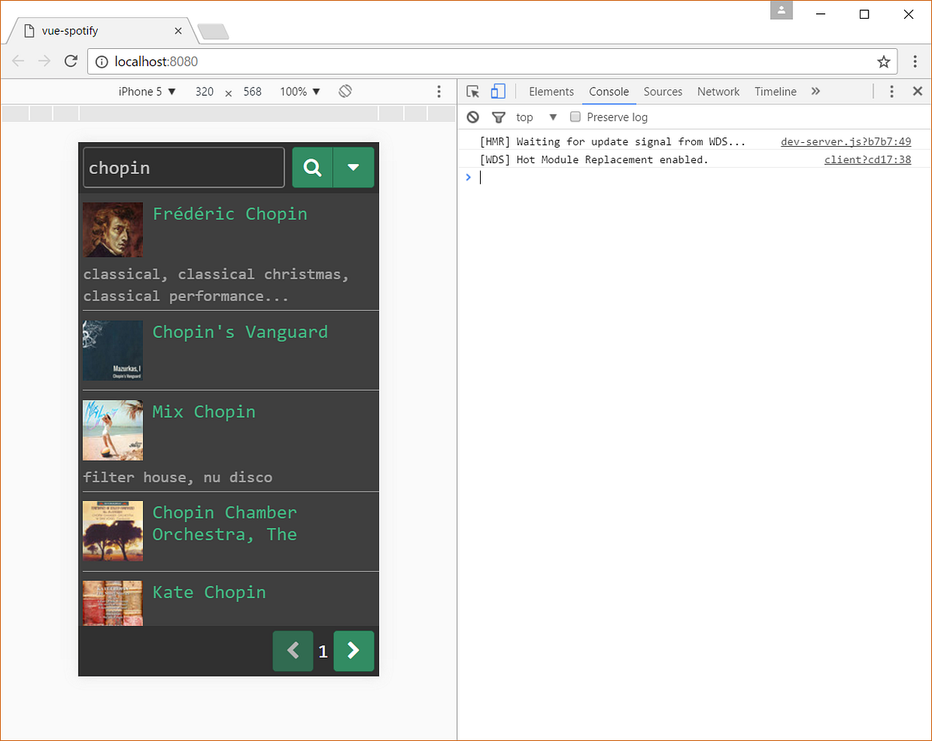Enable the Preserve log checkbox
This screenshot has height=741, width=932.
coord(575,117)
